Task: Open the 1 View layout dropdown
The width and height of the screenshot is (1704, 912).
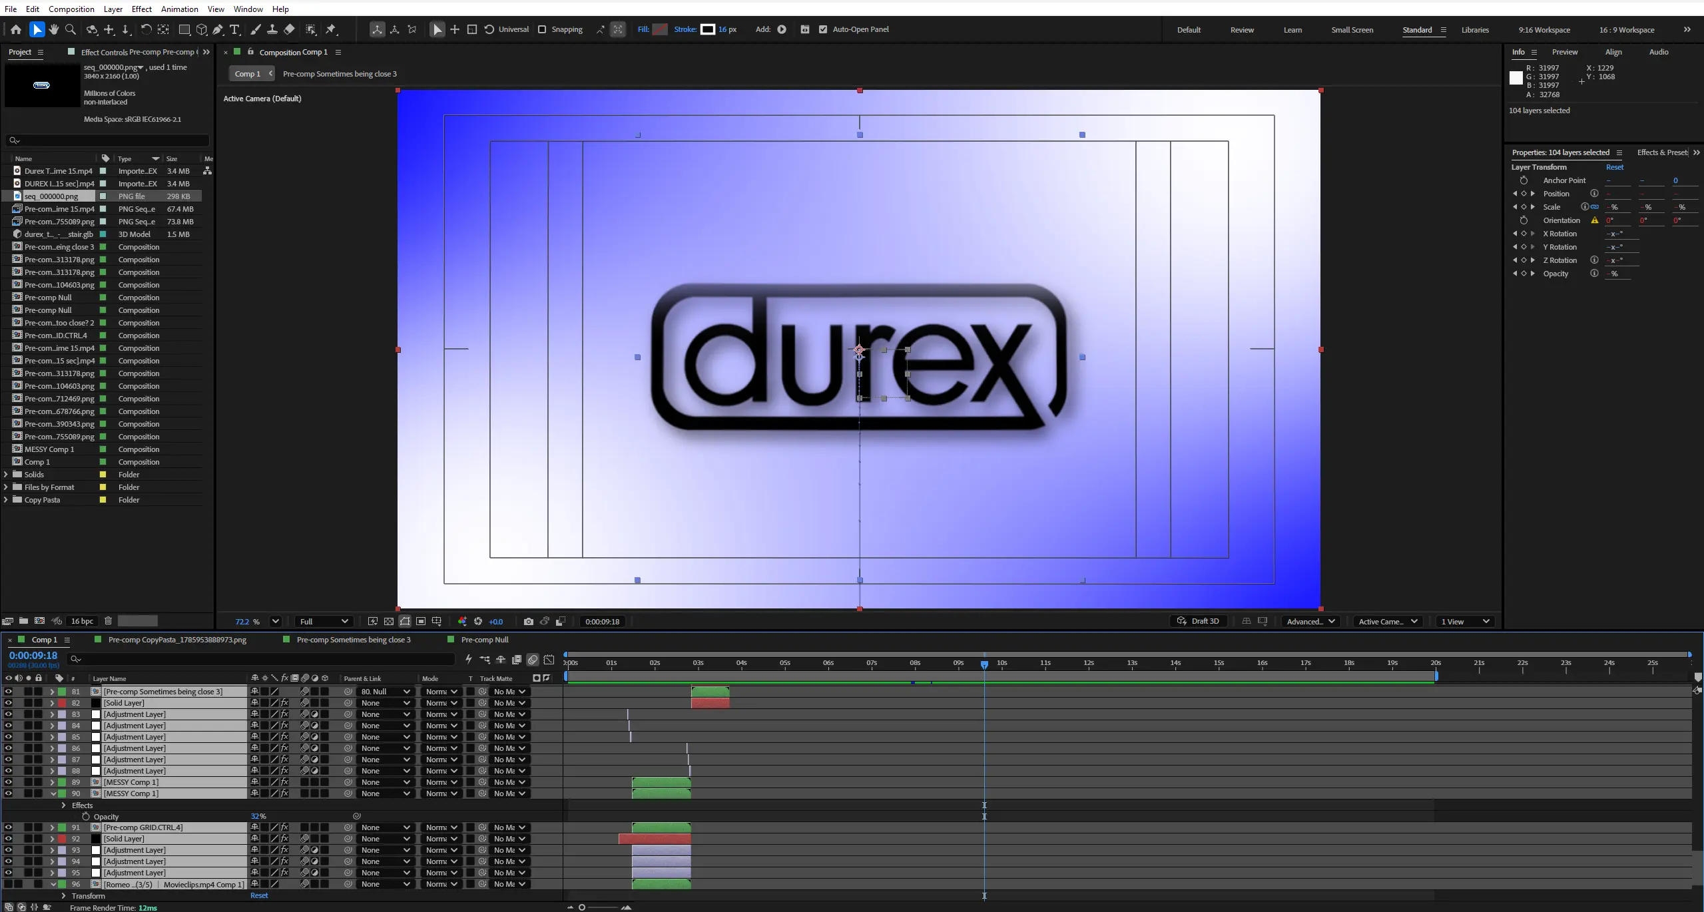Action: [1465, 621]
